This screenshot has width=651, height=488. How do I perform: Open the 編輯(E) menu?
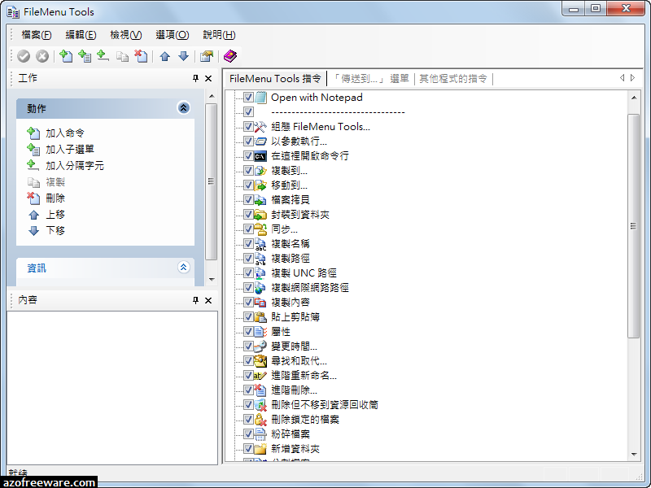81,35
